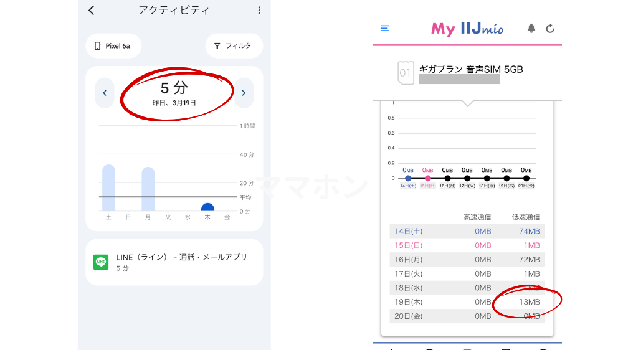Screen dimensions: 623x350
Task: Click the My IIJmio logo
Action: coord(467,29)
